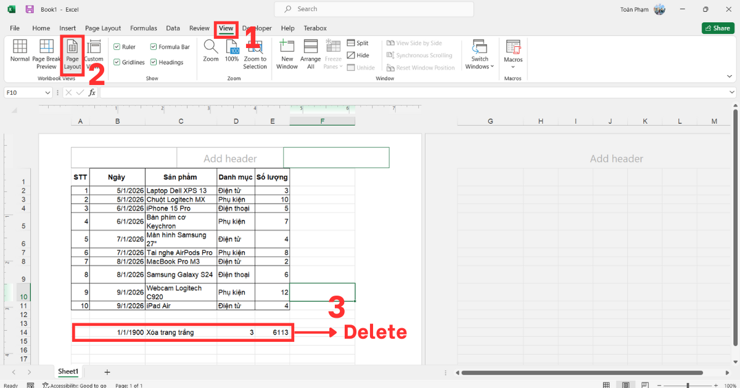The height and width of the screenshot is (388, 740).
Task: Open the Page Layout ribbon tab
Action: coord(103,28)
